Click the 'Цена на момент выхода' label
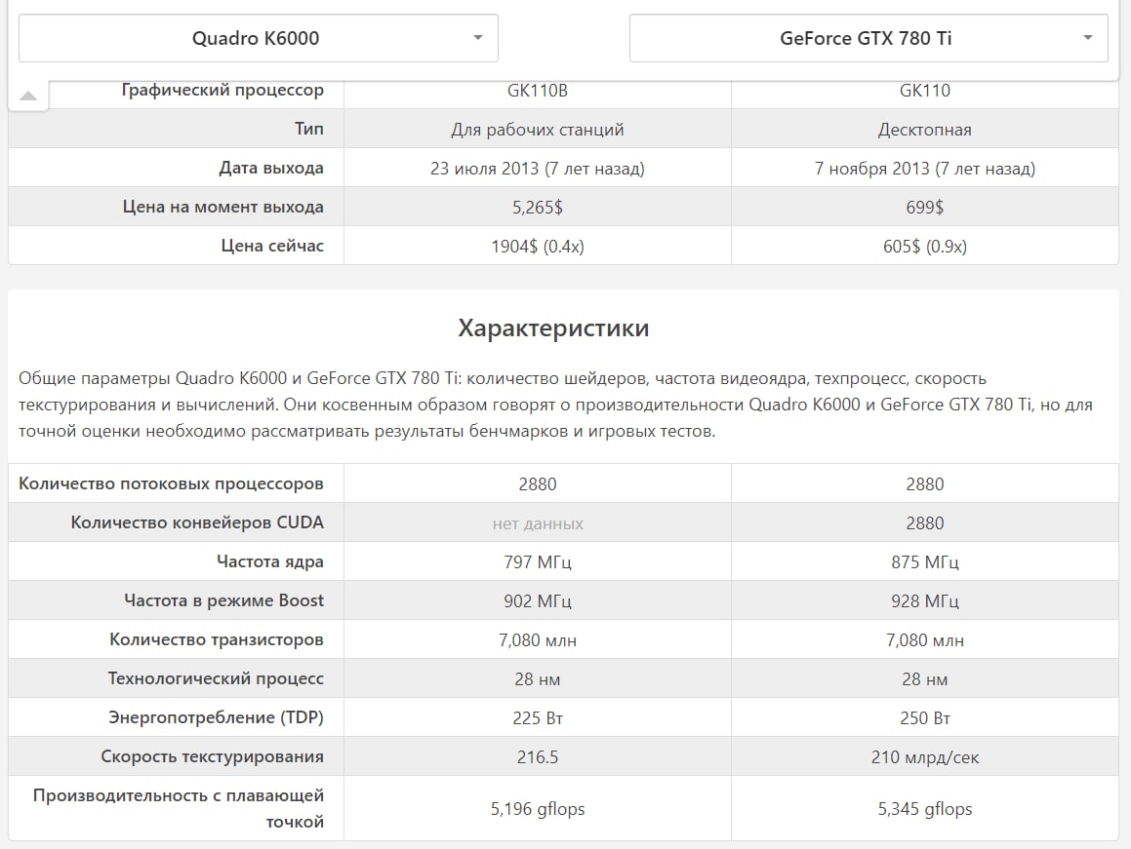 tap(222, 207)
